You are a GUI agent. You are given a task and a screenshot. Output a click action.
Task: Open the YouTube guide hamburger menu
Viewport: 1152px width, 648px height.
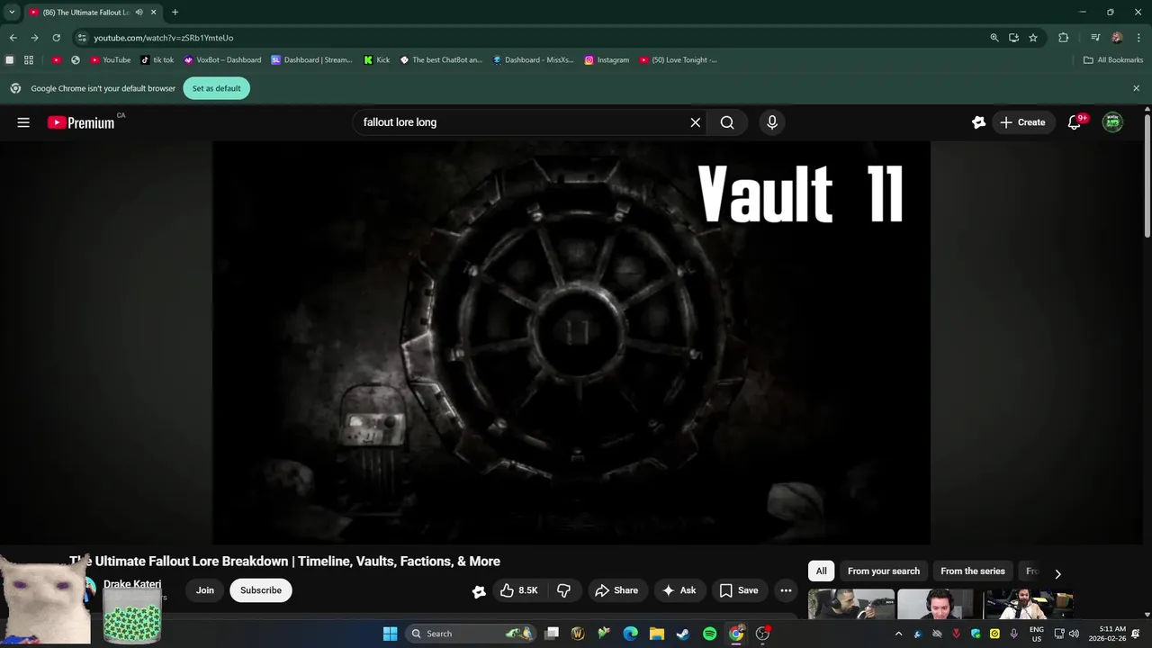pos(23,122)
